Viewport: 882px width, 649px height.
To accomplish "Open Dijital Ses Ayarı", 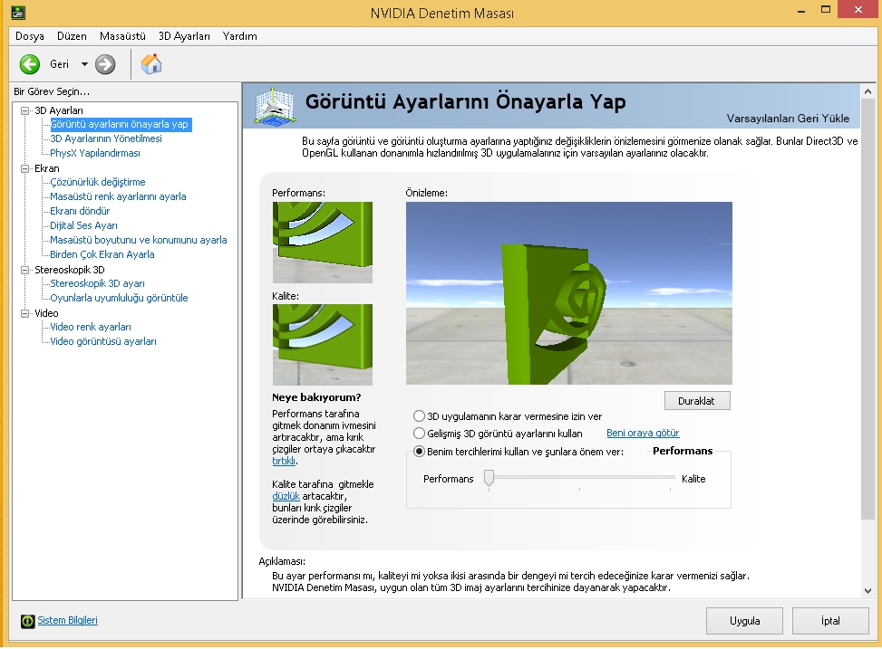I will [x=83, y=226].
